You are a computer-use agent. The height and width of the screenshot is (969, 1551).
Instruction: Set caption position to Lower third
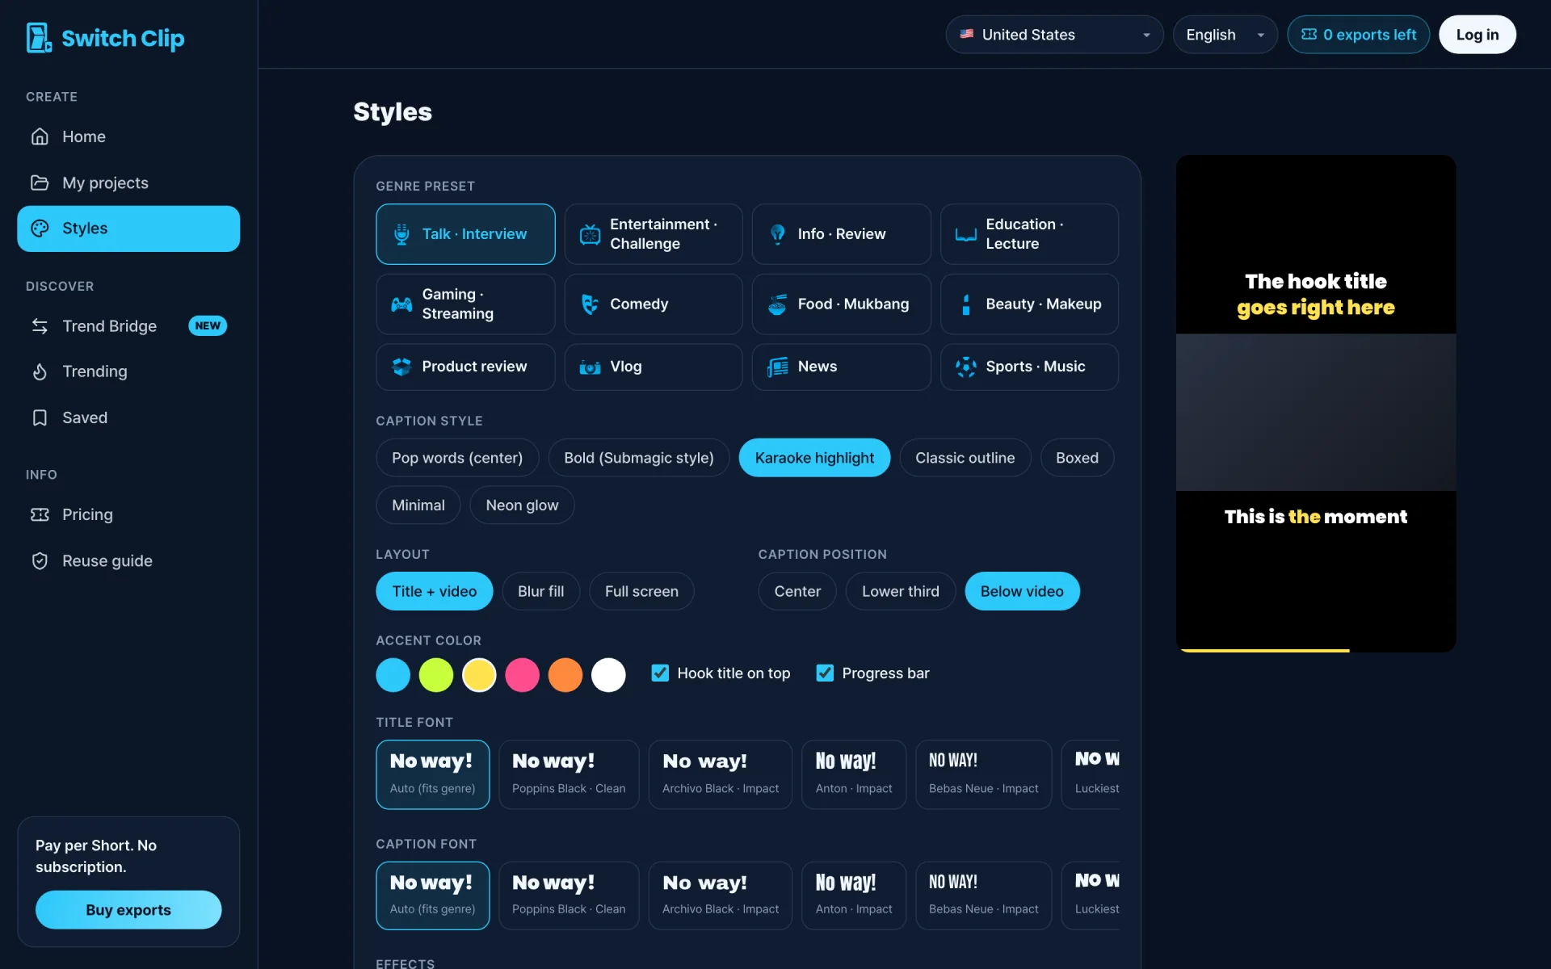pyautogui.click(x=900, y=592)
